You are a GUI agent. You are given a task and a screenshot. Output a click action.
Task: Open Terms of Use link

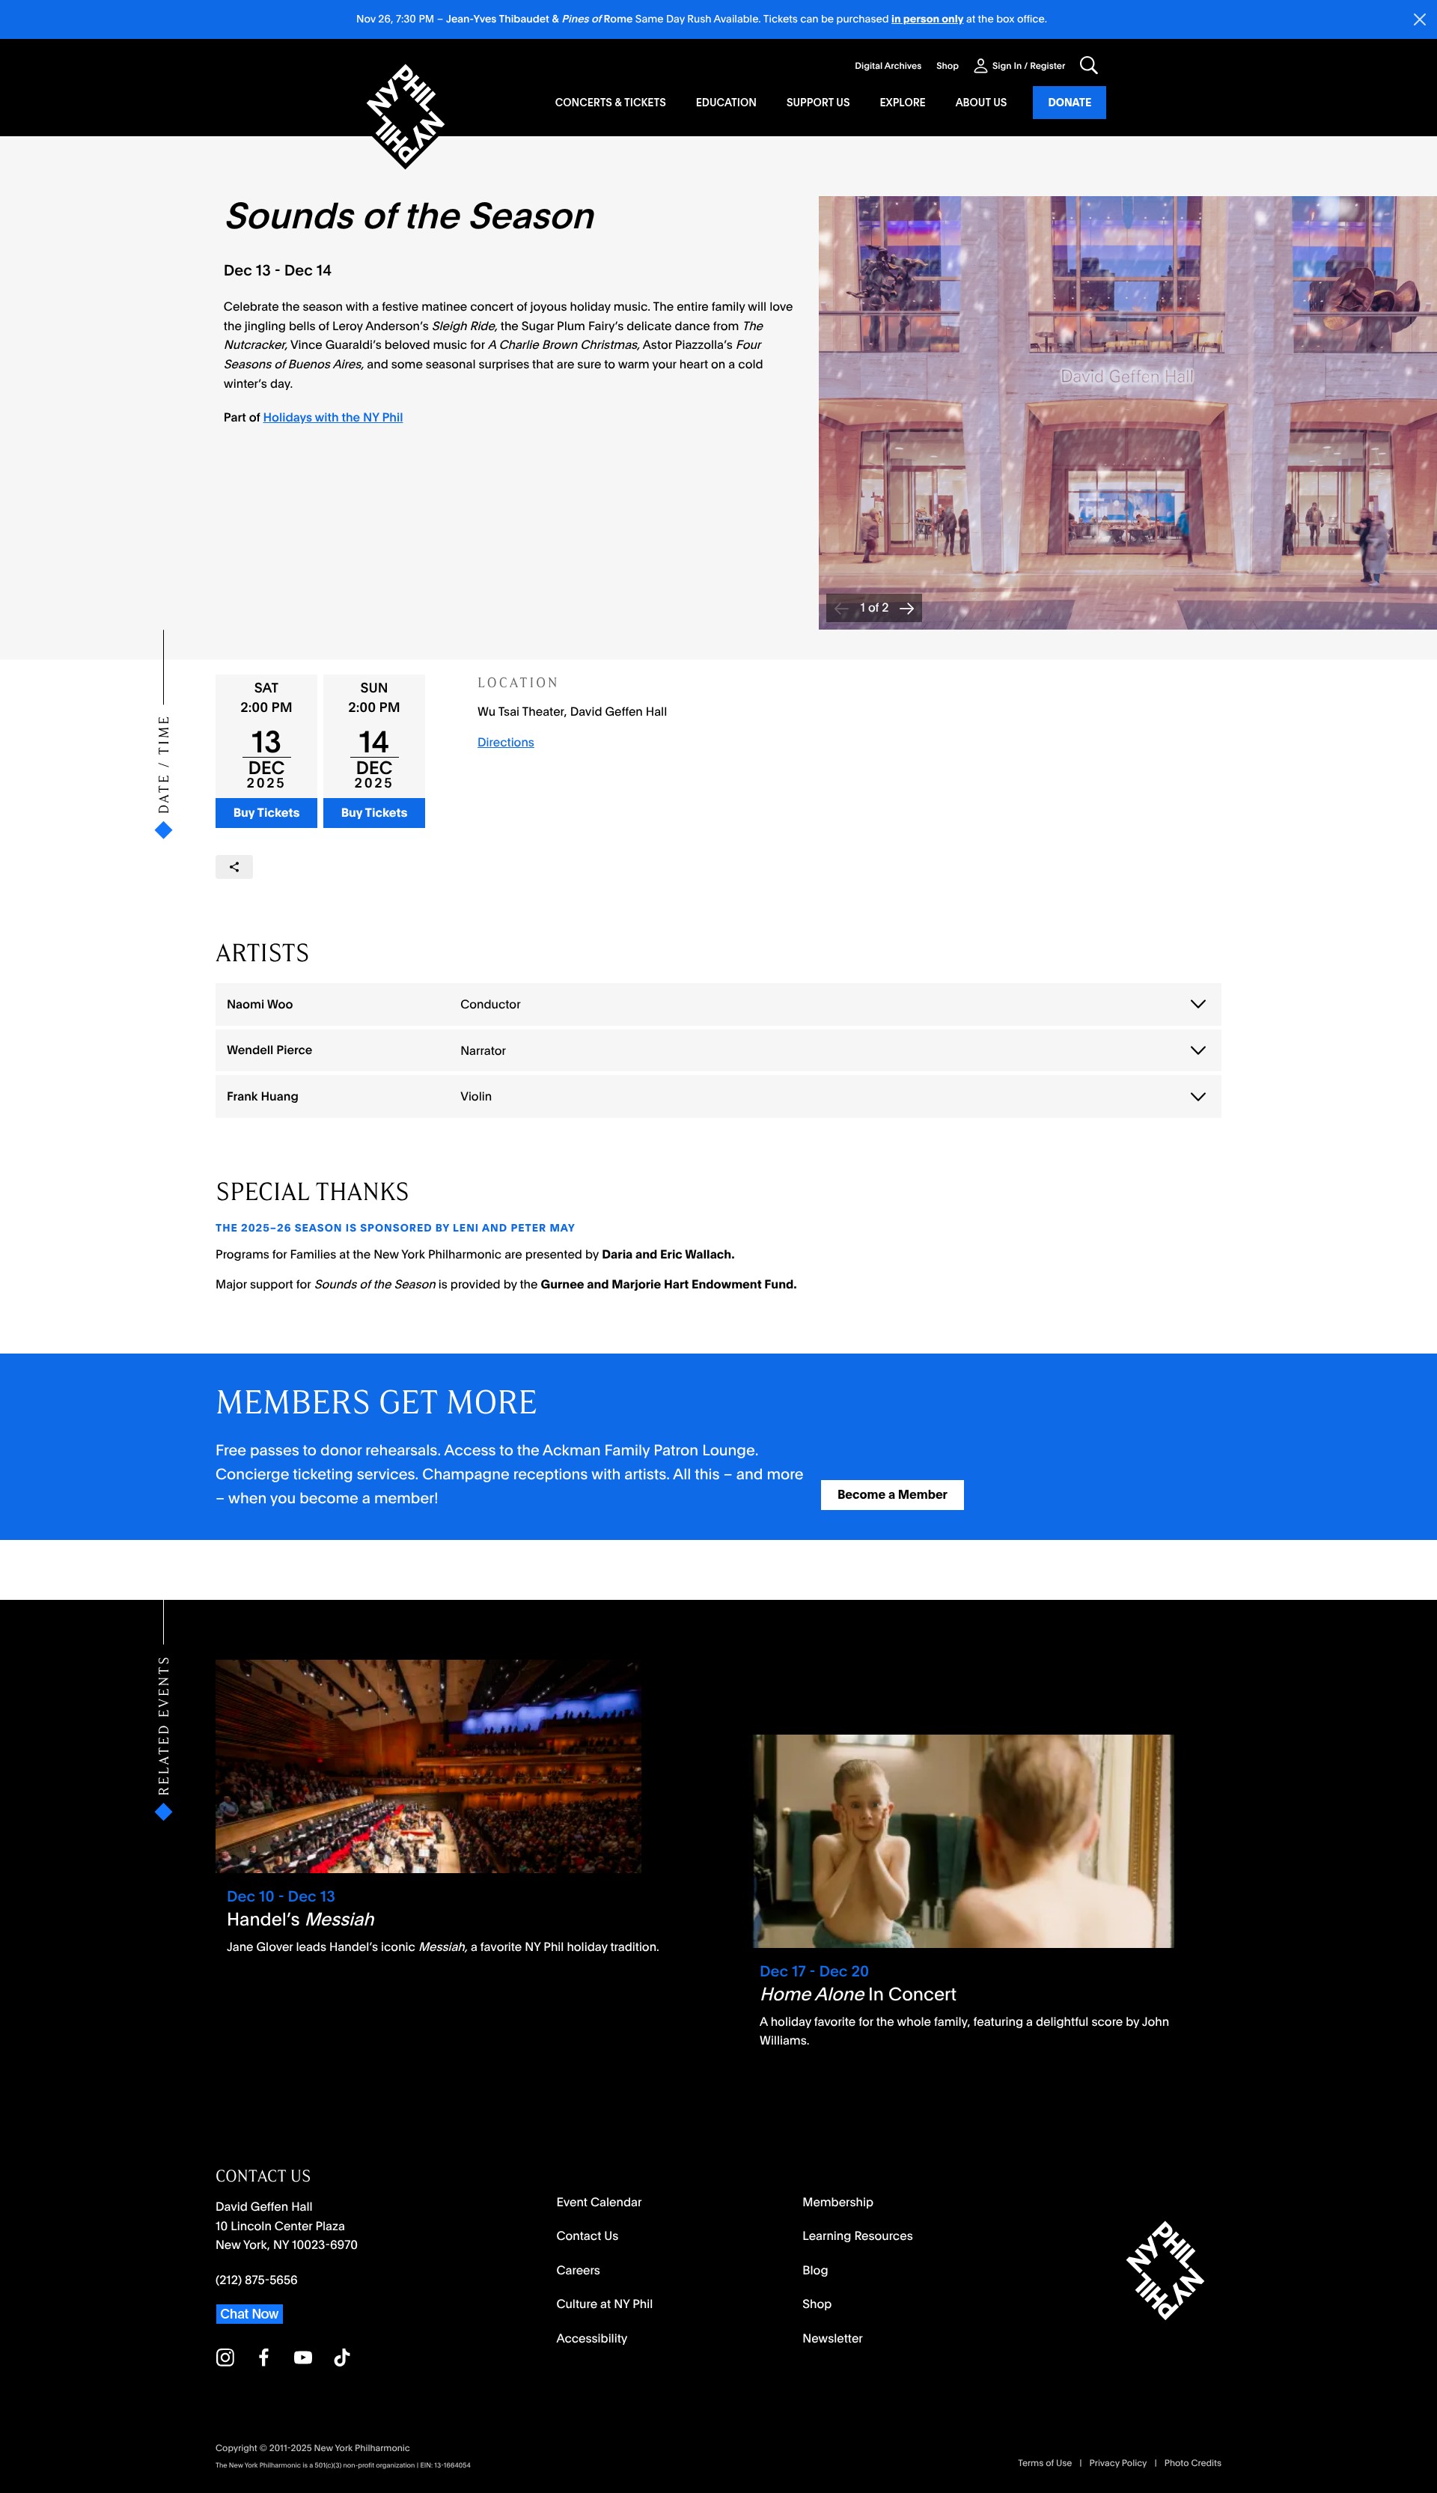click(1044, 2462)
